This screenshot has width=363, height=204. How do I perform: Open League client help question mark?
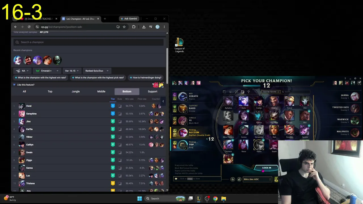345,78
